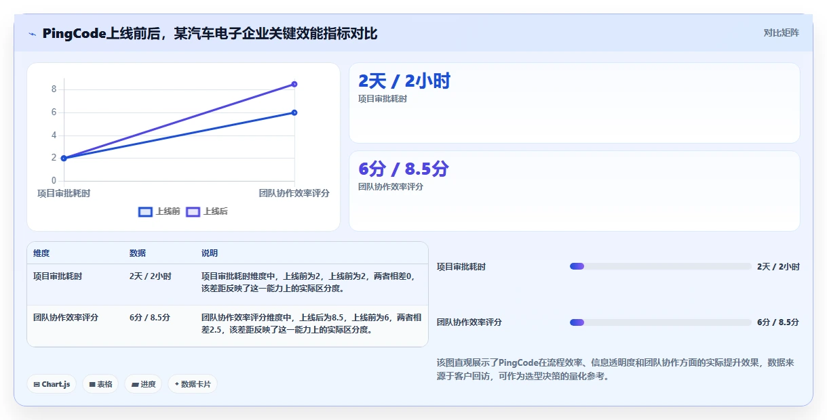This screenshot has width=827, height=420.
Task: Click the 团队协作效率评分 x-axis label on the chart
Action: [x=294, y=193]
